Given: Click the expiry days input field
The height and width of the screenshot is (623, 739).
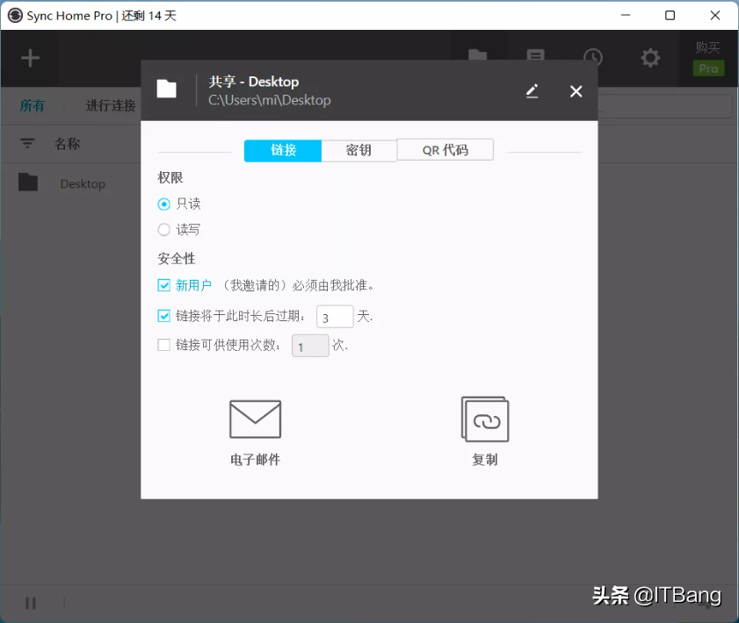Looking at the screenshot, I should coord(335,317).
